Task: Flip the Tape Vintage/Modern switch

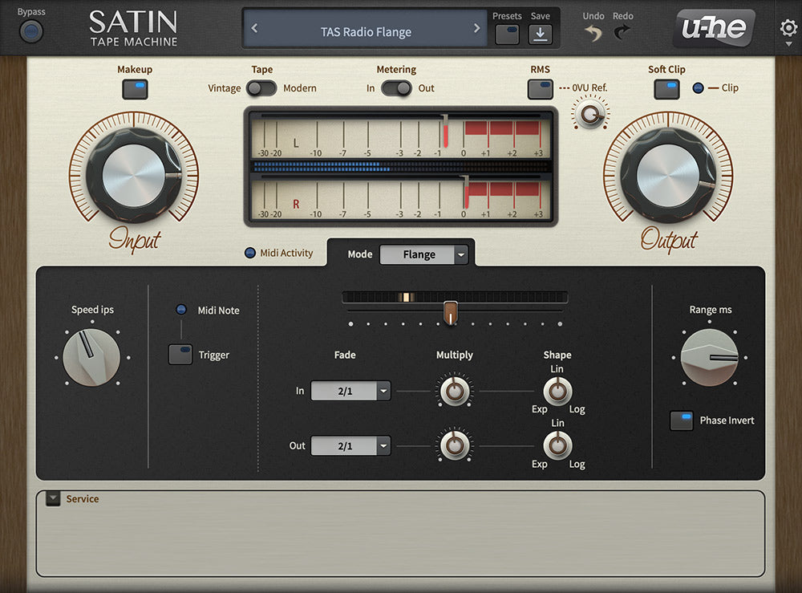Action: pyautogui.click(x=261, y=88)
